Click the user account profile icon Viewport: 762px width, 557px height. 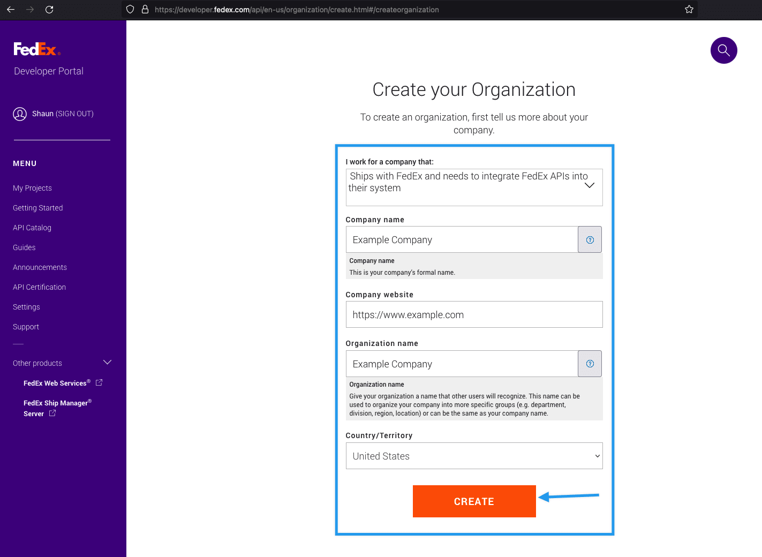click(x=20, y=114)
